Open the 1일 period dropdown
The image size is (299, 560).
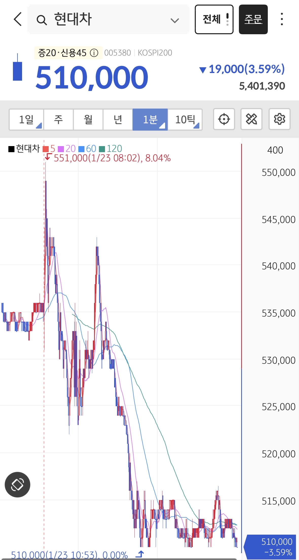(x=26, y=119)
